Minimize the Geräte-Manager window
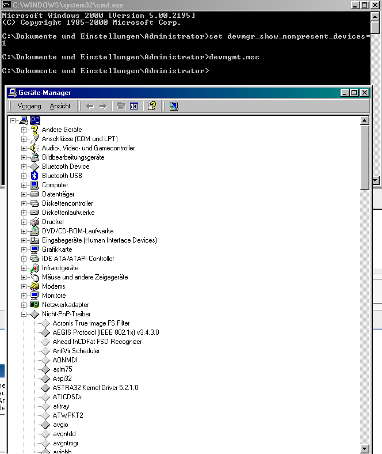Image resolution: width=382 pixels, height=454 pixels. [x=345, y=93]
